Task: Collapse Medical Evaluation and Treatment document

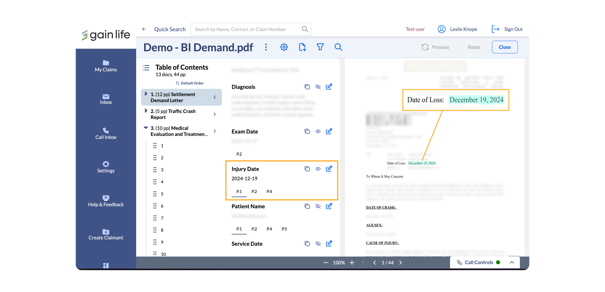Action: click(x=146, y=128)
